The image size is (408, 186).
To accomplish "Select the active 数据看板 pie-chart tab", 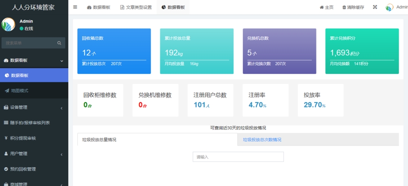I will tap(173, 7).
